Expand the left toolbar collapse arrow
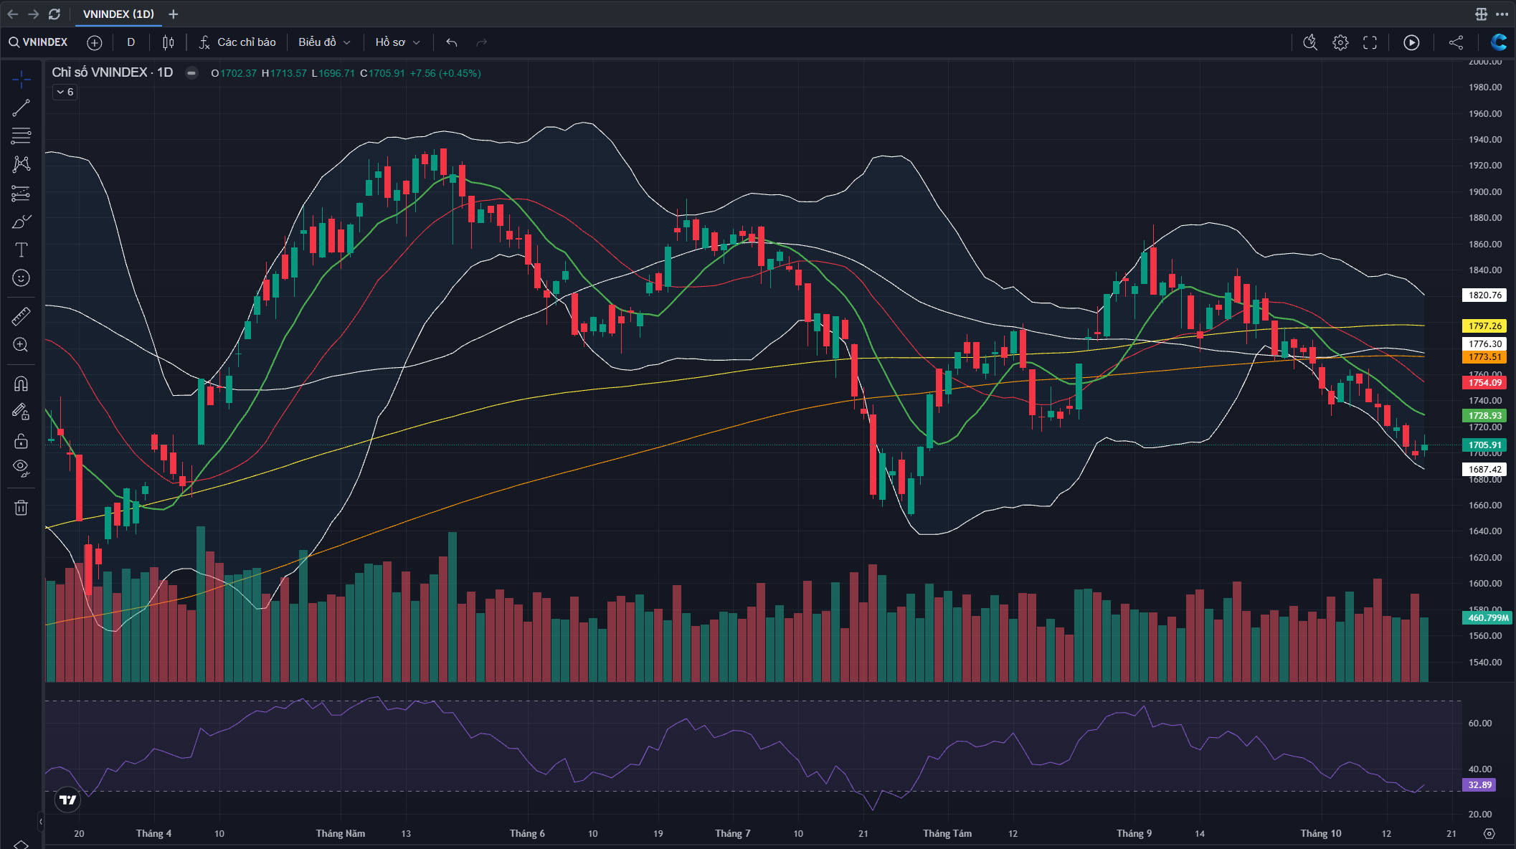Image resolution: width=1516 pixels, height=849 pixels. pyautogui.click(x=41, y=822)
